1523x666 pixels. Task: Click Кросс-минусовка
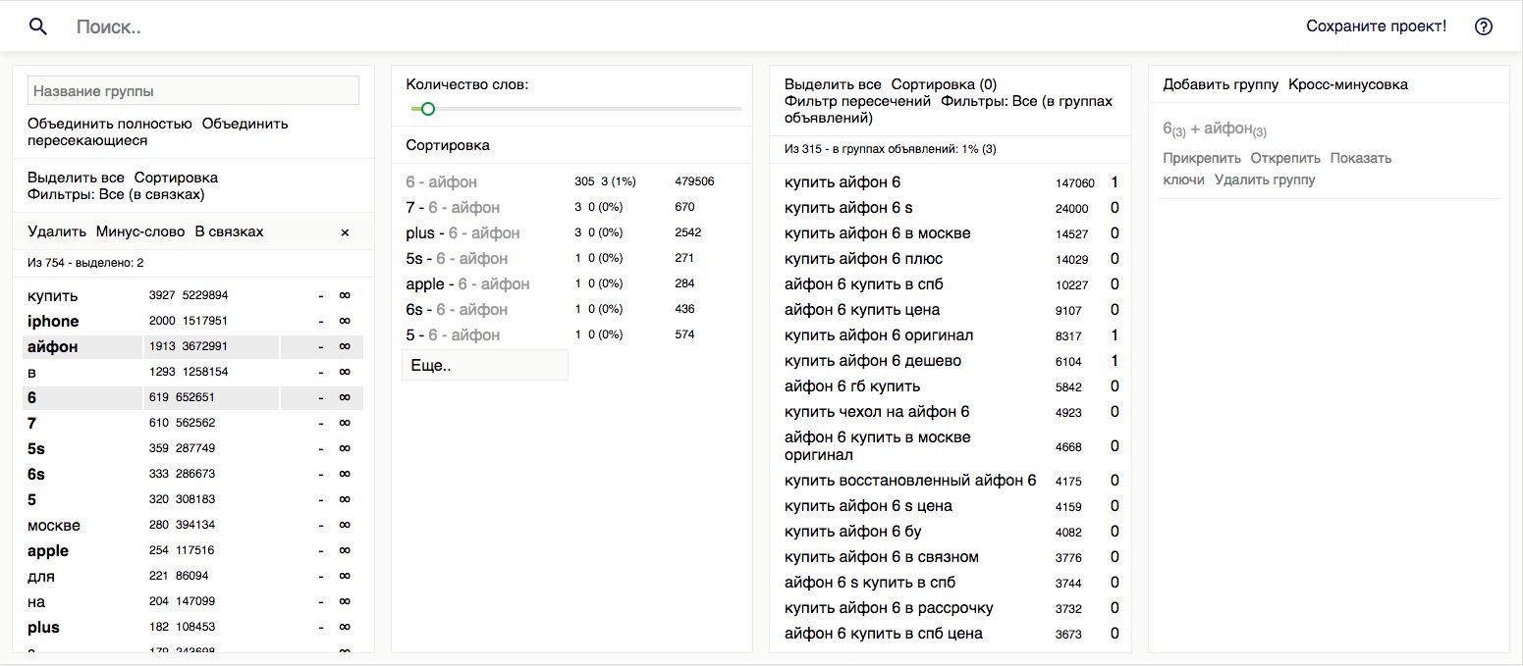coord(1348,84)
